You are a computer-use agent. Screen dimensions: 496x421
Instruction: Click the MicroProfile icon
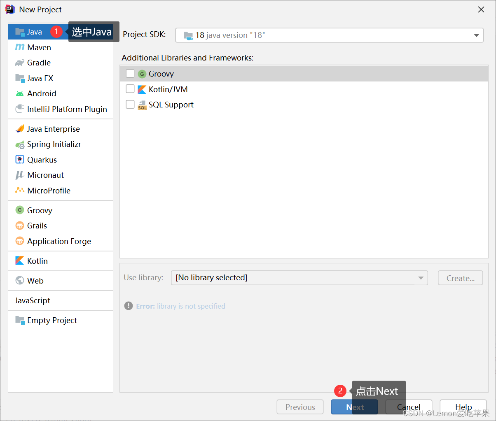20,191
